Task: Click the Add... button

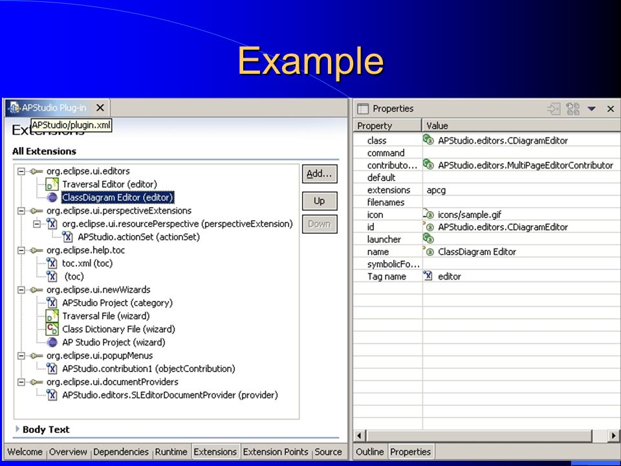Action: point(320,173)
